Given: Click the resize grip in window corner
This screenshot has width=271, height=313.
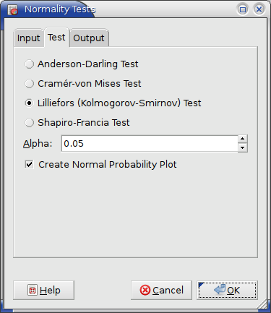Looking at the screenshot, I should pos(262,304).
